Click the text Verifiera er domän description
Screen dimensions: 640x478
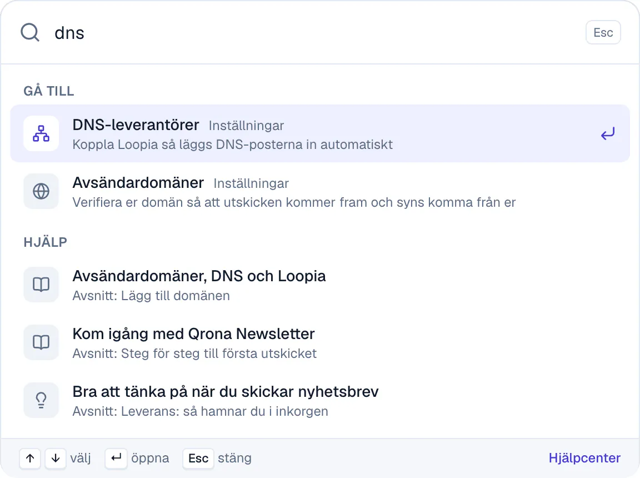coord(294,202)
